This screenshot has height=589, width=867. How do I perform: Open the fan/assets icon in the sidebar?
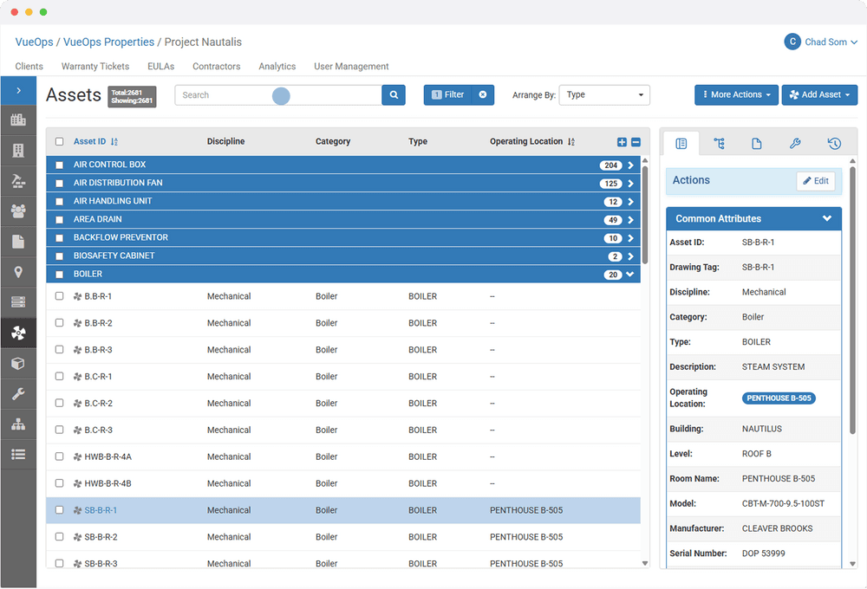(18, 333)
